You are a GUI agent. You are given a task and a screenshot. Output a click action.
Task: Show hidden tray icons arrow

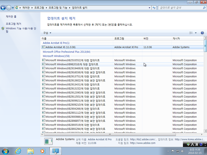168,151
